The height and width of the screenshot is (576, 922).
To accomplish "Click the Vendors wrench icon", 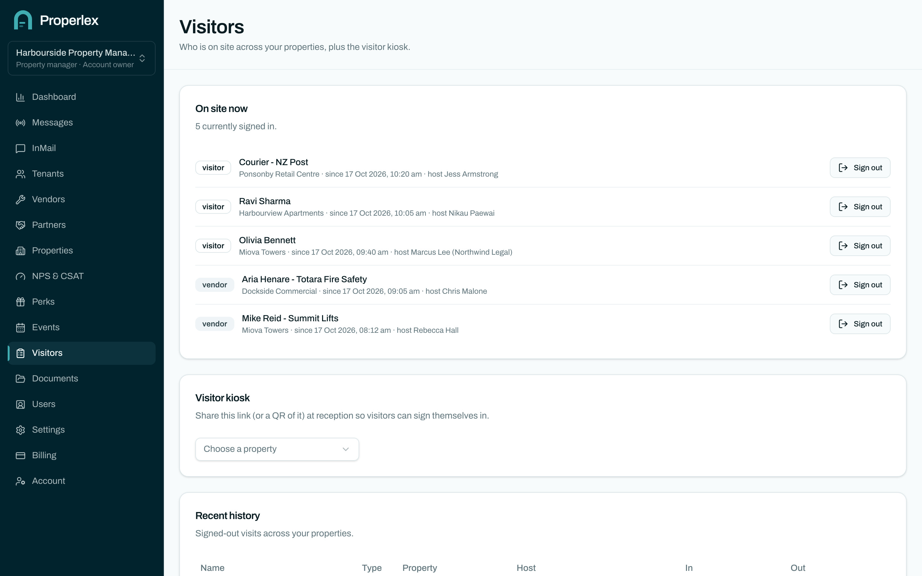I will point(20,199).
